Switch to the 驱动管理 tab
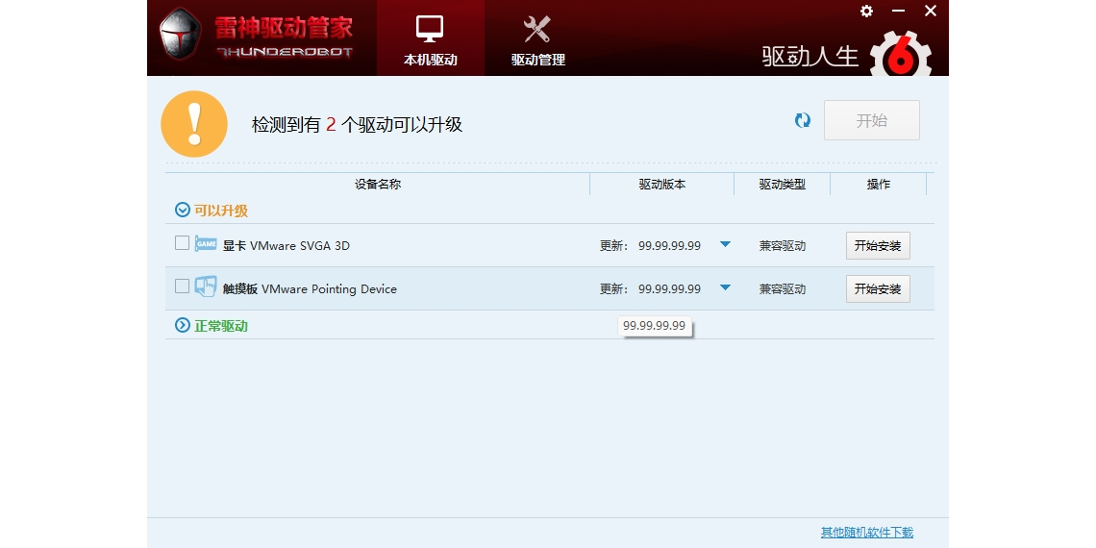Viewport: 1096px width, 548px height. coord(537,38)
